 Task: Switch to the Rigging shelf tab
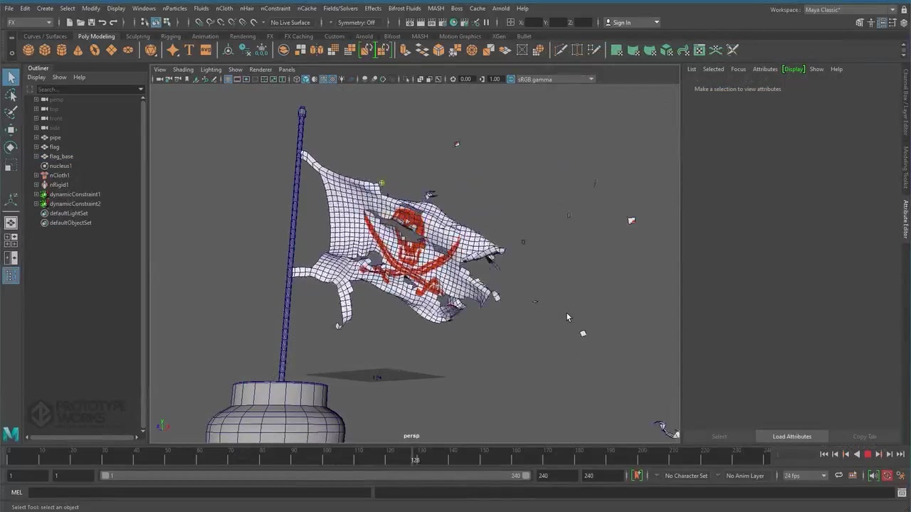click(170, 36)
